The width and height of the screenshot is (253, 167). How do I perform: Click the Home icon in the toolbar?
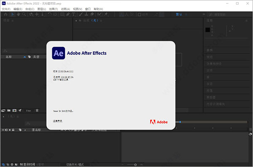coord(5,14)
